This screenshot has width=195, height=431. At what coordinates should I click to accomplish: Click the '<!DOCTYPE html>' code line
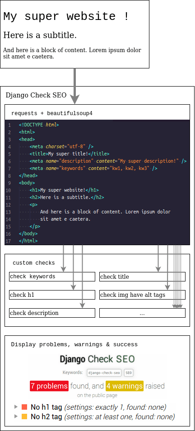click(x=39, y=125)
